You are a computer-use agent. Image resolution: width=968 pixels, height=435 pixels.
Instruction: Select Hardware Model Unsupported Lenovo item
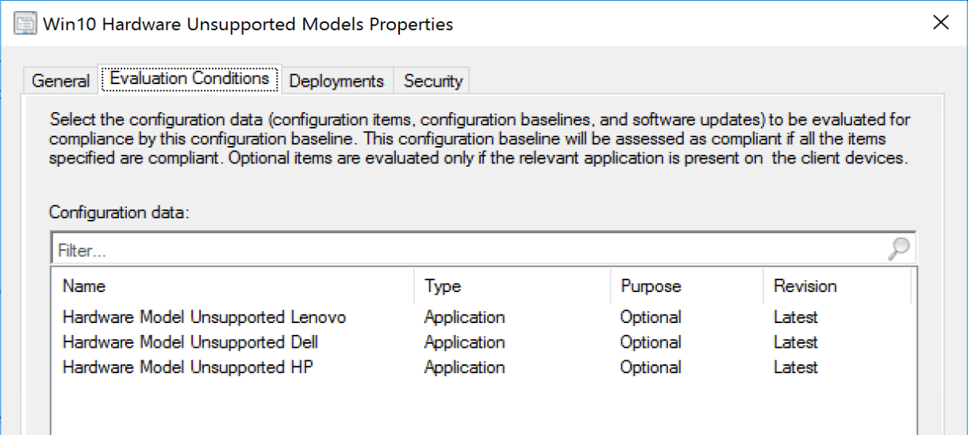click(x=204, y=318)
